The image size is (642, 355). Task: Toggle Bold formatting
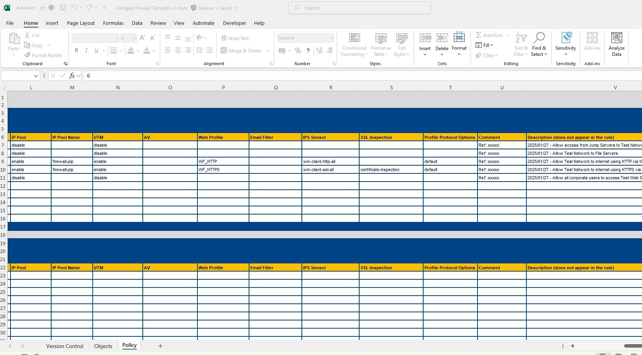(76, 50)
